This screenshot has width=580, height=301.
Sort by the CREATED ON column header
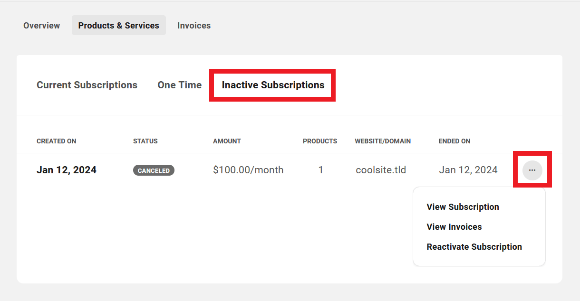pyautogui.click(x=56, y=141)
